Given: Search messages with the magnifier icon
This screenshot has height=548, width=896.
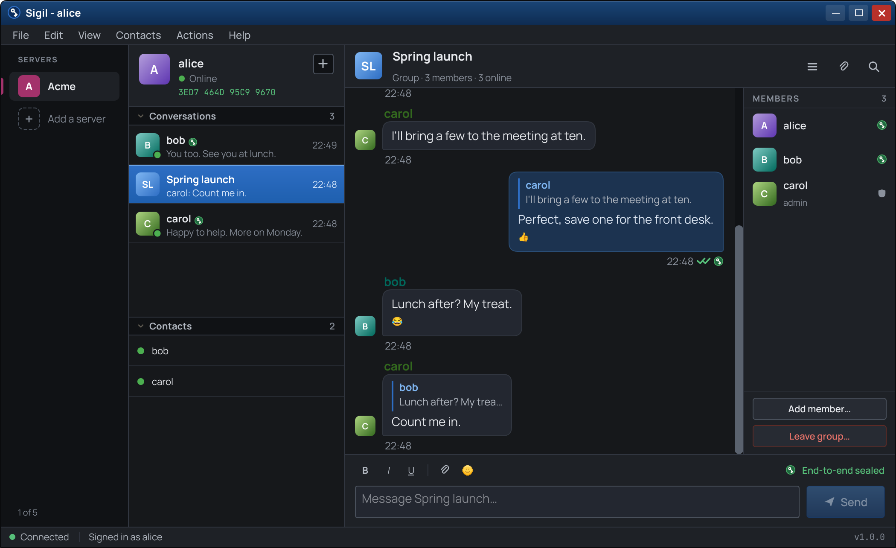Looking at the screenshot, I should point(874,67).
